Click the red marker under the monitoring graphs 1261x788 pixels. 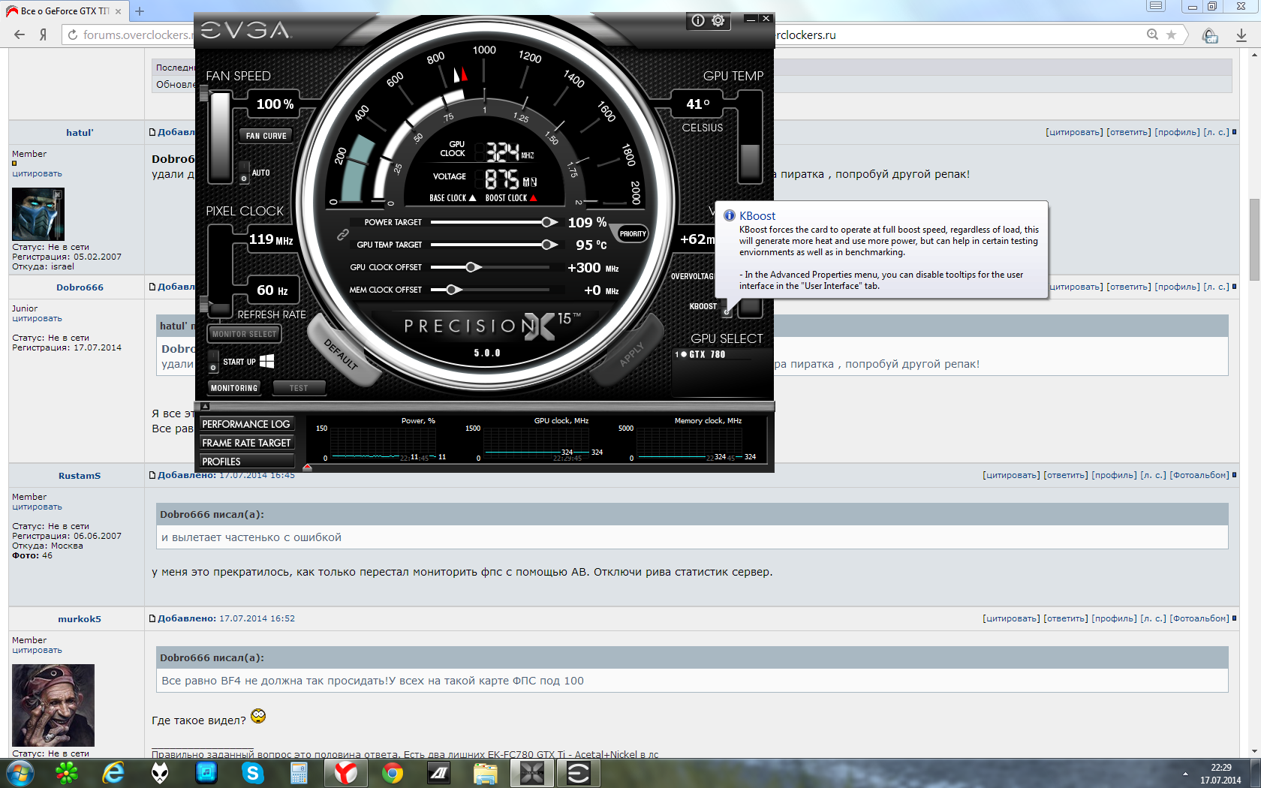(307, 468)
